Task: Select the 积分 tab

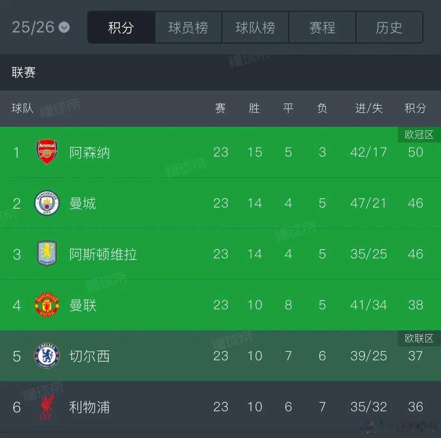Action: click(x=121, y=27)
